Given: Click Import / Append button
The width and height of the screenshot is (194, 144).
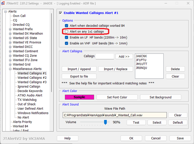Looking at the screenshot, I should (79, 69).
